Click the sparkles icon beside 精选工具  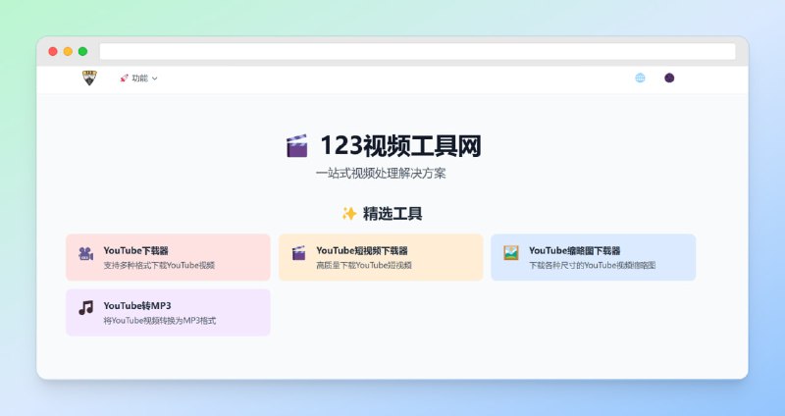[349, 214]
